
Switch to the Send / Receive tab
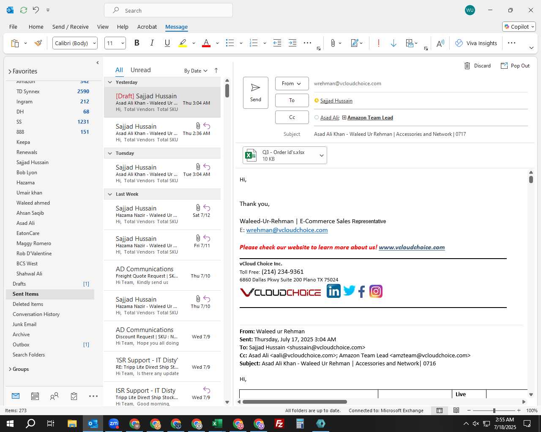pyautogui.click(x=71, y=27)
